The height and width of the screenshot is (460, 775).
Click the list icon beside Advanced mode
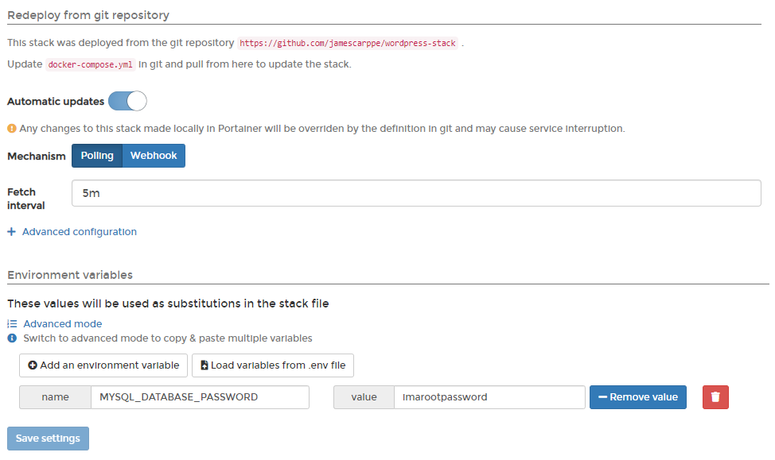pyautogui.click(x=12, y=324)
